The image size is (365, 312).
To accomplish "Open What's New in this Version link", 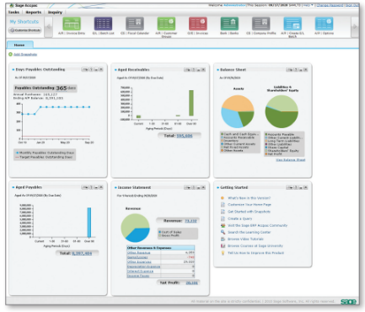I will click(x=249, y=198).
